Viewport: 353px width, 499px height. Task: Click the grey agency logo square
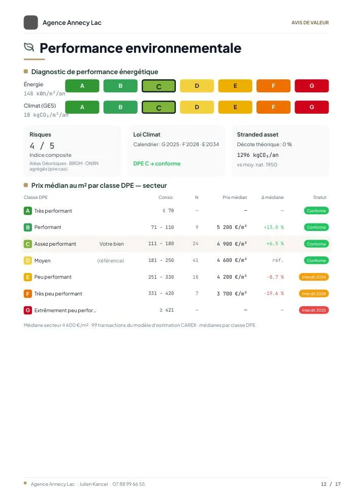[31, 23]
